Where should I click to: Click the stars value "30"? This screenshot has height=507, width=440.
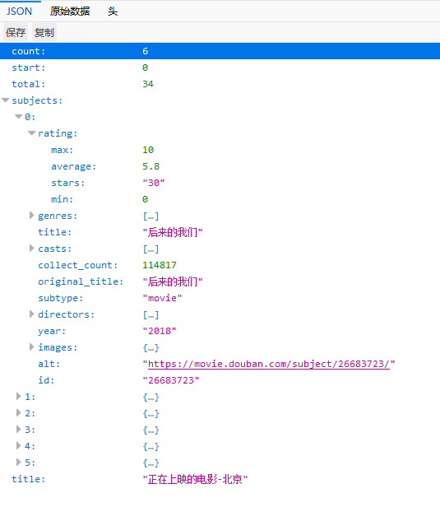[x=154, y=183]
